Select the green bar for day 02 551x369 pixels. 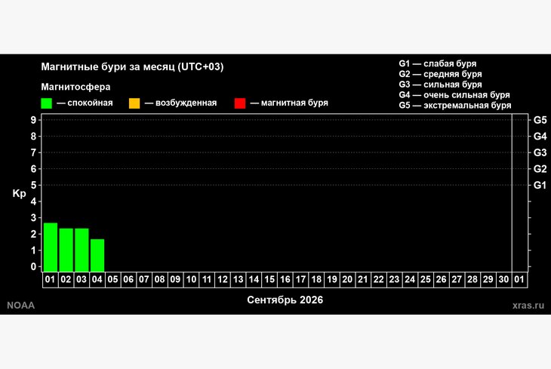point(66,250)
